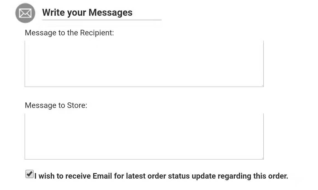Click the 'Message to Store:' label
Screen dimensions: 318x190
coord(56,105)
